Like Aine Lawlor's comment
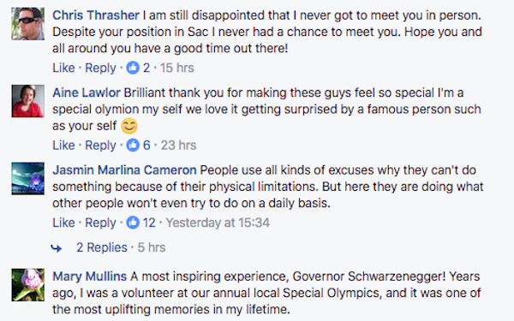 point(63,146)
